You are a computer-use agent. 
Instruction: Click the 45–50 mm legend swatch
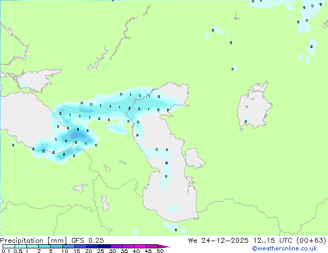click(x=152, y=246)
